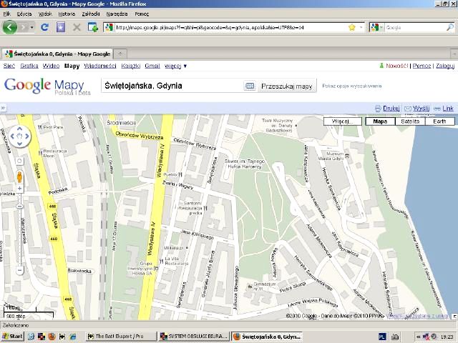Open the search engine selector dropdown
This screenshot has height=343, width=458.
click(x=377, y=27)
